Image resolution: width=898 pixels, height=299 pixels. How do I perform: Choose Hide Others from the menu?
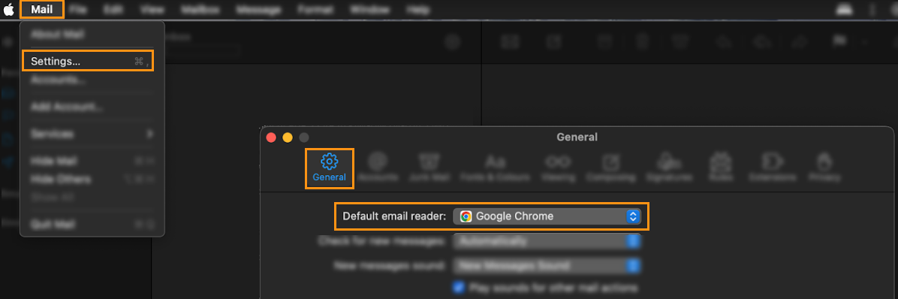tap(92, 180)
